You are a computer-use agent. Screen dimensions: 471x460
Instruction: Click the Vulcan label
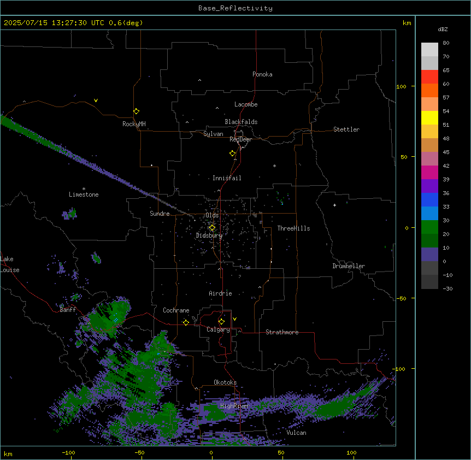[296, 433]
